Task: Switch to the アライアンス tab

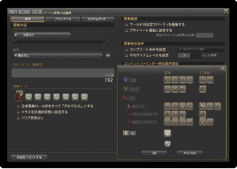Action: [63, 19]
